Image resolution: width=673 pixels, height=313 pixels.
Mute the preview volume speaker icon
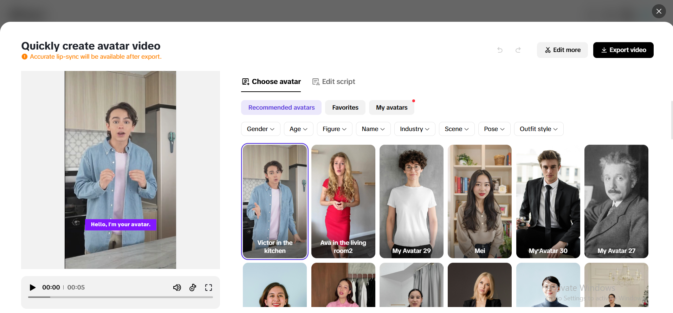pyautogui.click(x=177, y=287)
